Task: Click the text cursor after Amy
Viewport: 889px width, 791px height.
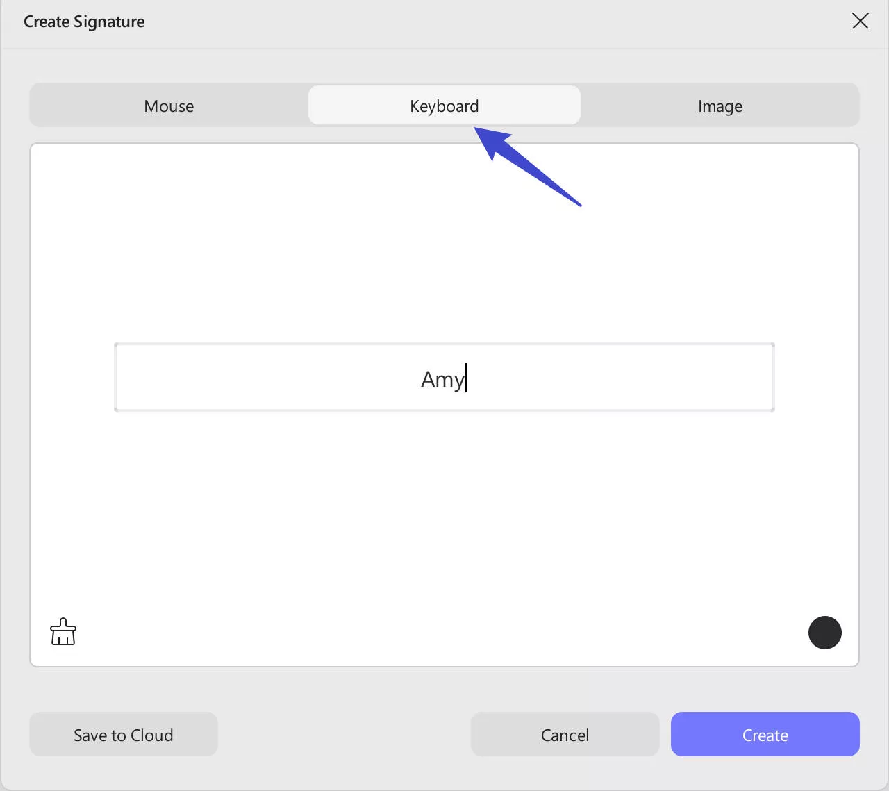Action: pos(466,378)
